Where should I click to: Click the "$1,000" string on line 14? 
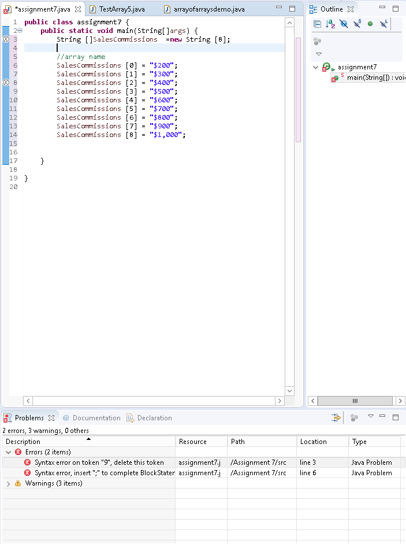coord(166,135)
